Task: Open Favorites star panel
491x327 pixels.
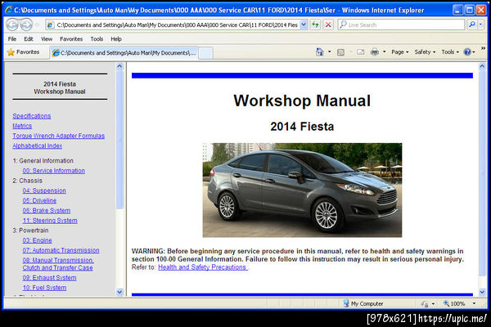Action: pyautogui.click(x=23, y=52)
